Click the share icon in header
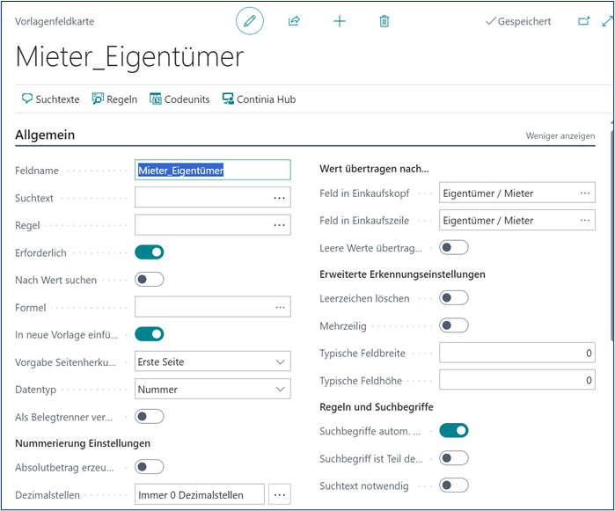This screenshot has height=511, width=615. tap(294, 21)
